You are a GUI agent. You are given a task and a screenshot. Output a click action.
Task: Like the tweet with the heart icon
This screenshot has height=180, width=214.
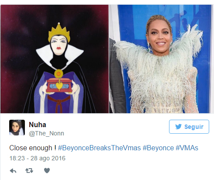[x=47, y=170]
